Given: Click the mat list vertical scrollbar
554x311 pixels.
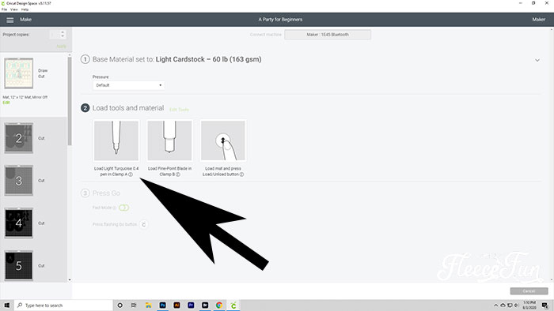Looking at the screenshot, I should 70,101.
